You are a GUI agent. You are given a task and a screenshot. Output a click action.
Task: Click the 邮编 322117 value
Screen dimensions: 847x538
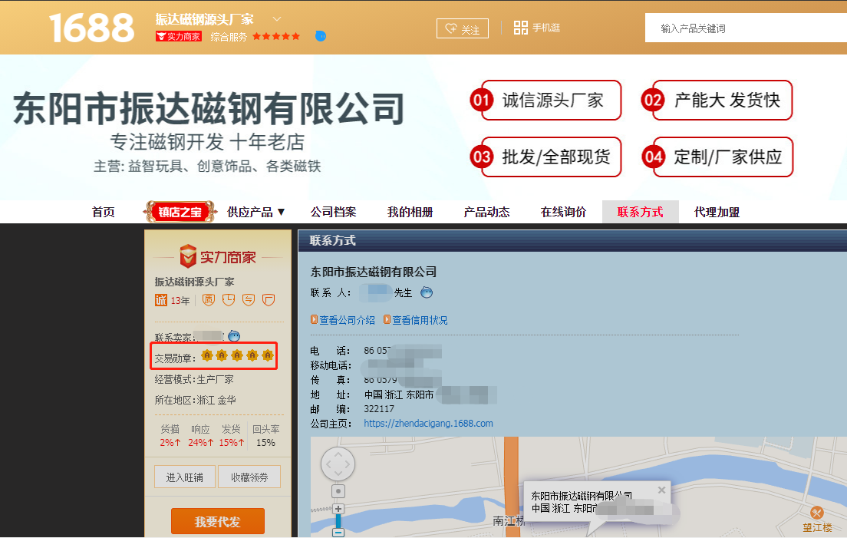click(379, 409)
